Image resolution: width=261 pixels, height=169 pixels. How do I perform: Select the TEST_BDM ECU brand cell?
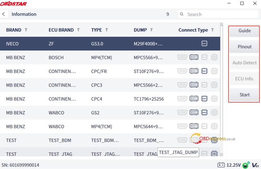click(60, 140)
